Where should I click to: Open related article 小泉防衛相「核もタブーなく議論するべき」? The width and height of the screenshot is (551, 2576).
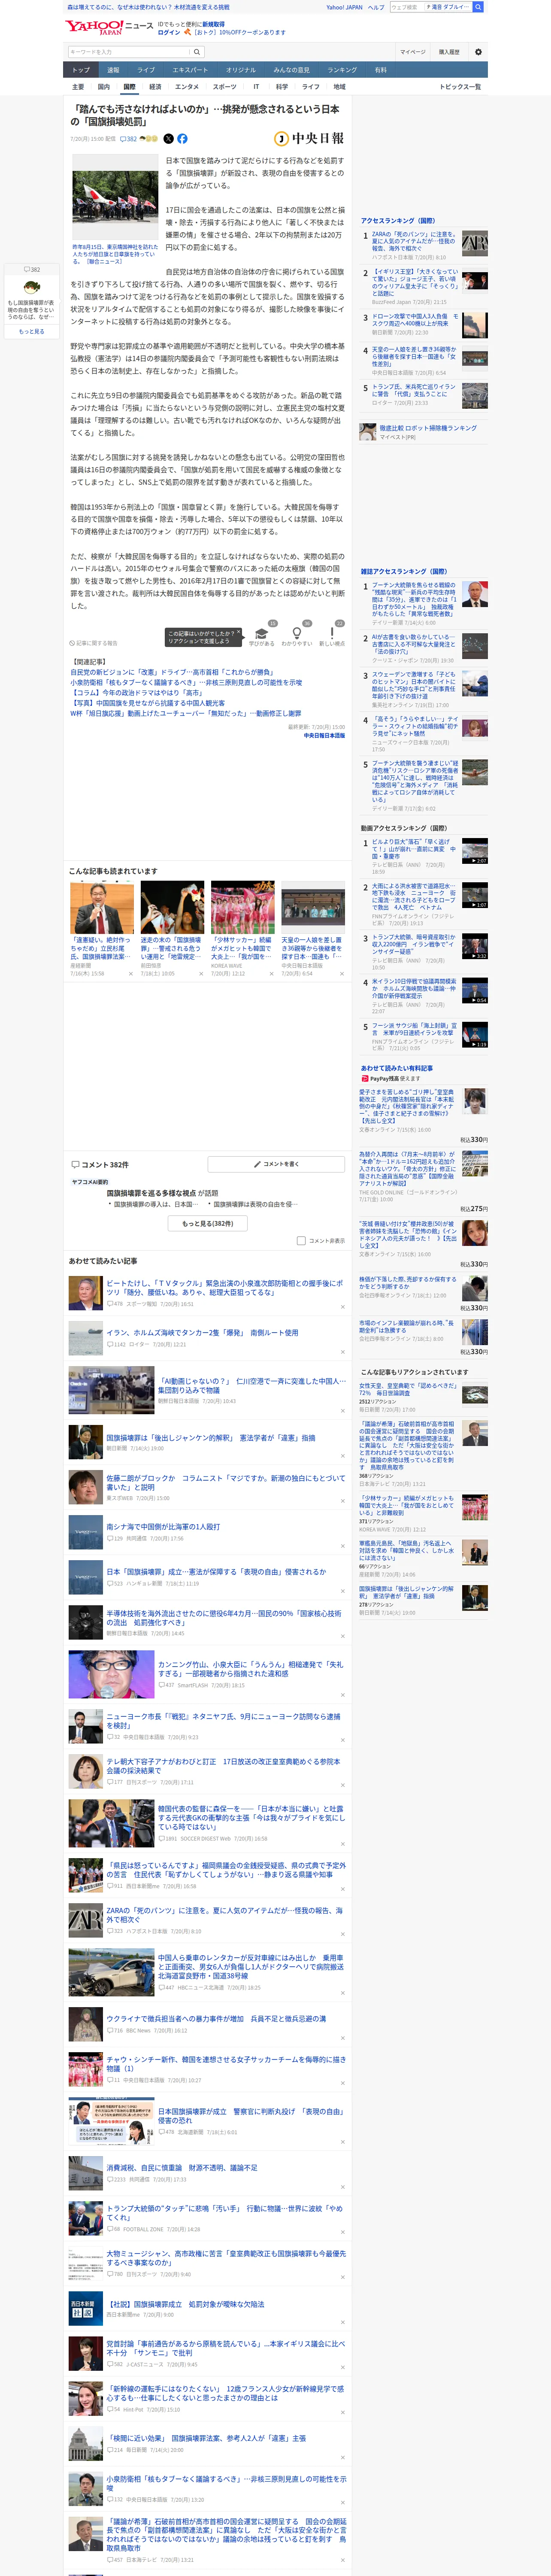tap(186, 682)
